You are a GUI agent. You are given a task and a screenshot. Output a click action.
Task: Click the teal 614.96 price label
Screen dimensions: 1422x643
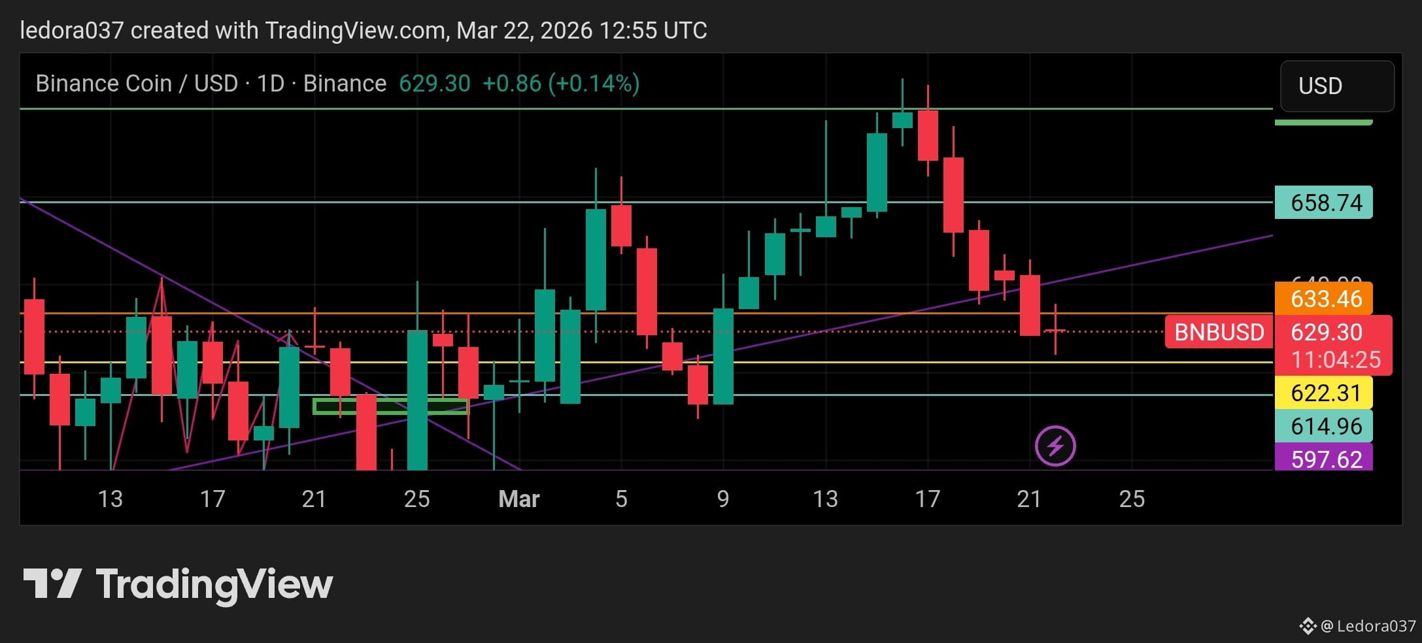tap(1324, 426)
